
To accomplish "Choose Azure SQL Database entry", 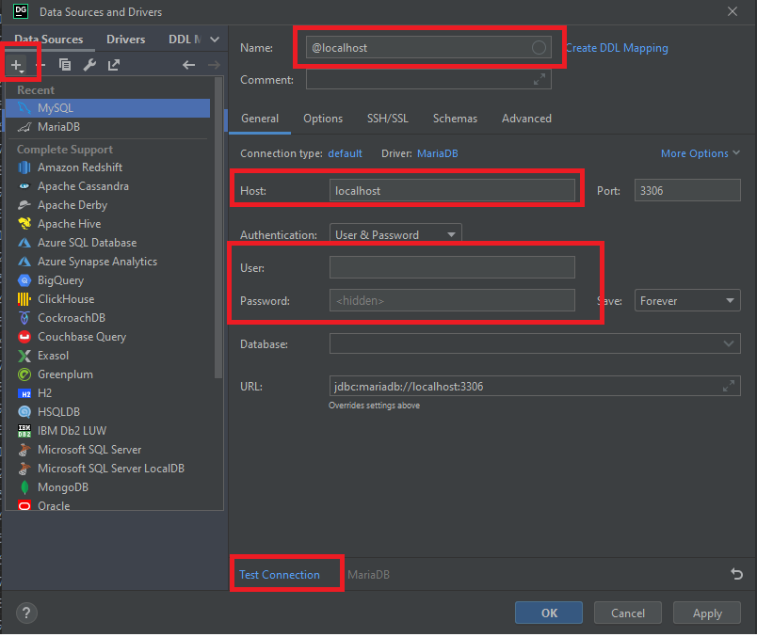I will (108, 243).
